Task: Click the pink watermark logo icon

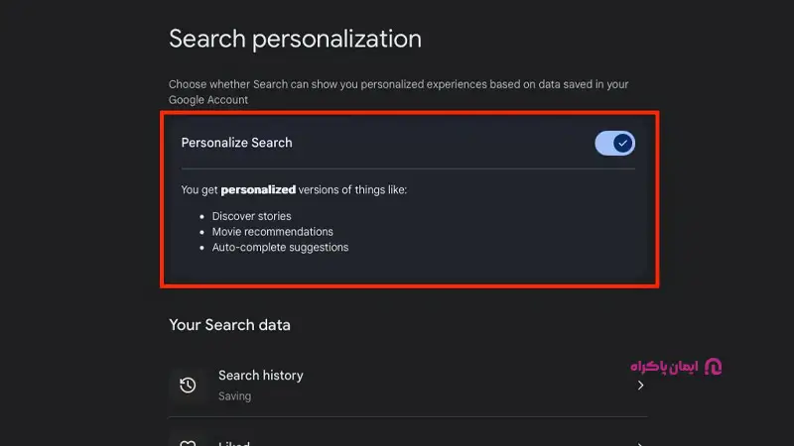Action: (712, 367)
